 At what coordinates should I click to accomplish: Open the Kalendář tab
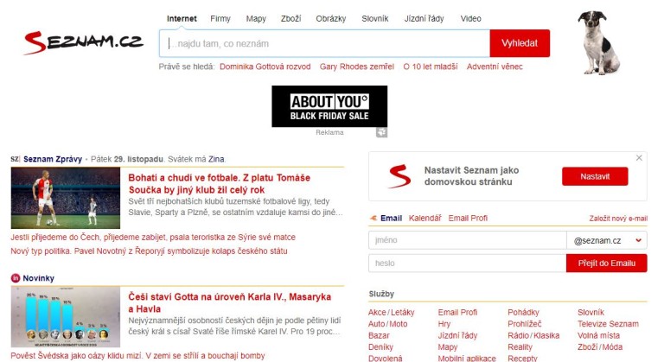pyautogui.click(x=425, y=219)
